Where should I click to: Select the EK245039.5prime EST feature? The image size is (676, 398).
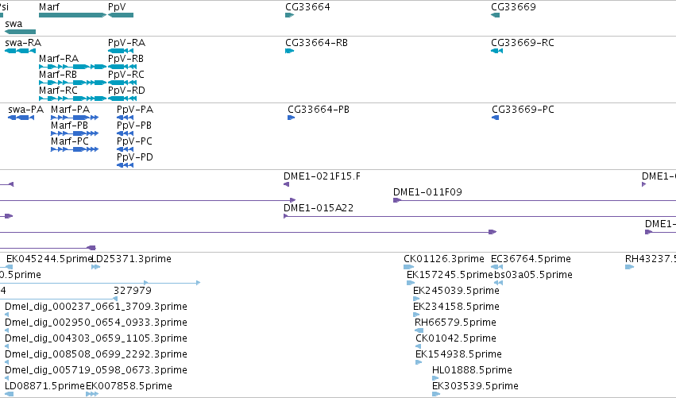pos(416,299)
